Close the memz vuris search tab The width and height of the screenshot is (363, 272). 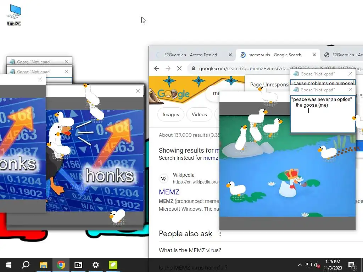pyautogui.click(x=314, y=55)
